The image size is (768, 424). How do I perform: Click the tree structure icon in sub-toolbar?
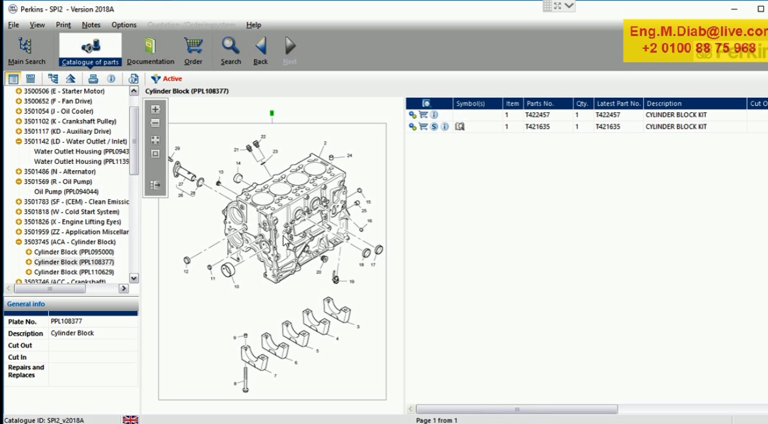click(x=53, y=79)
